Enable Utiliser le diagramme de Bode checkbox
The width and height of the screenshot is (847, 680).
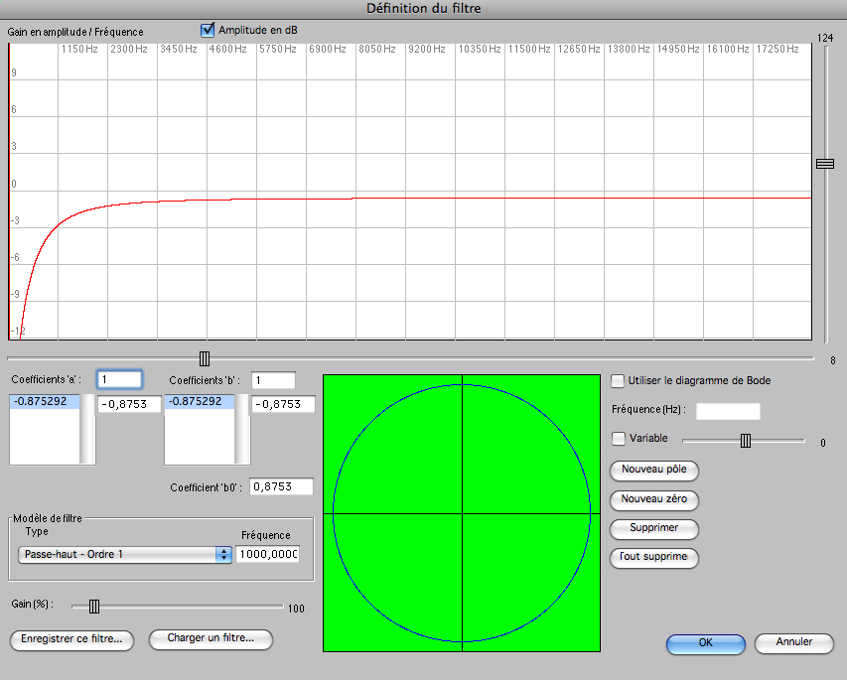(x=618, y=381)
